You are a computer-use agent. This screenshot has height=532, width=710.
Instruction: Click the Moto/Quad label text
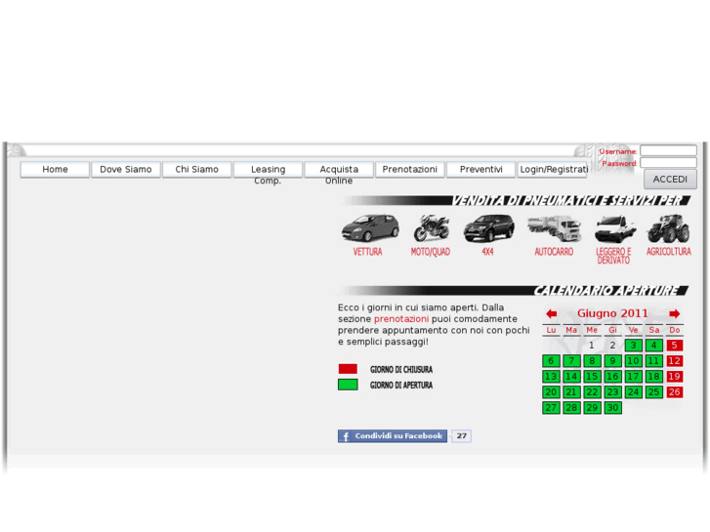click(431, 252)
